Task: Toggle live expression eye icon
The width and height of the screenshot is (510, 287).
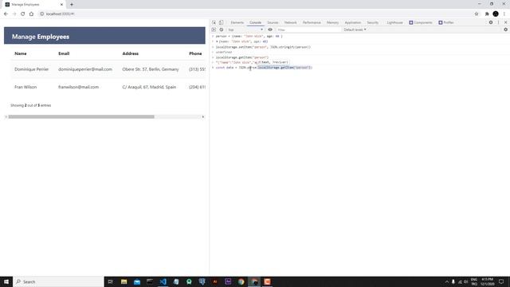Action: pos(270,29)
